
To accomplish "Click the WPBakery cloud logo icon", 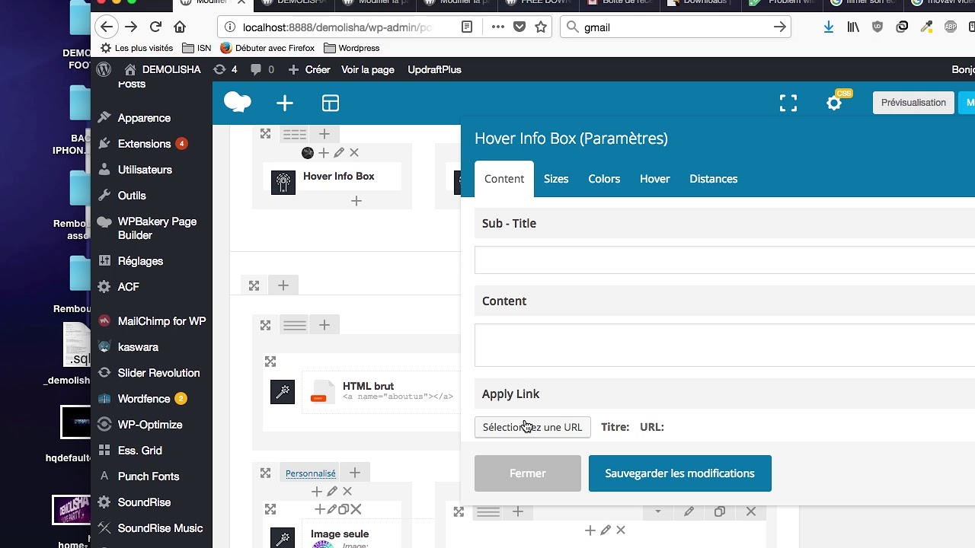I will pyautogui.click(x=238, y=102).
